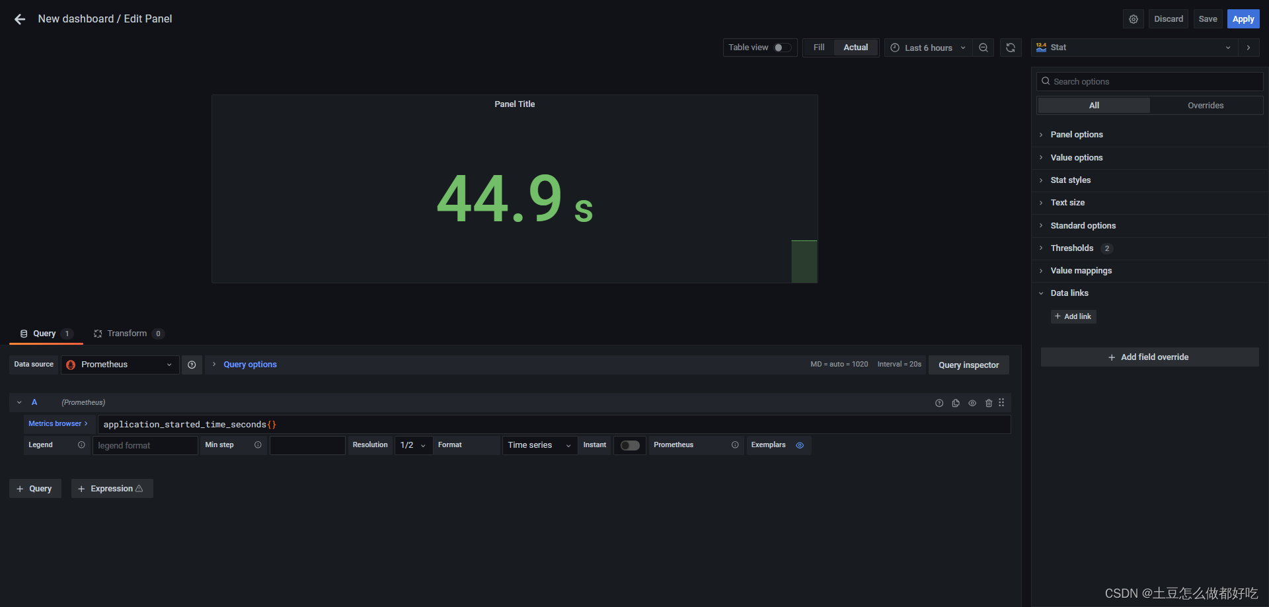1269x607 pixels.
Task: Click the 44.9 s stat value
Action: 515,198
